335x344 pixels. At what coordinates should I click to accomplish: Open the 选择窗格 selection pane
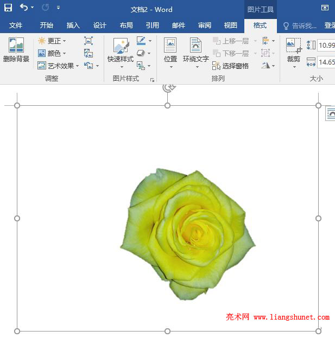point(231,66)
